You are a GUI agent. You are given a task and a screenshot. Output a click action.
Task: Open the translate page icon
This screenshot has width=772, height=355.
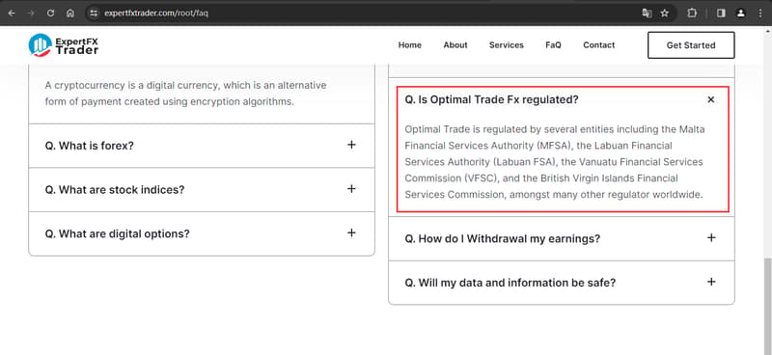[647, 14]
